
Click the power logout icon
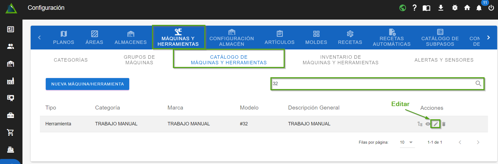[491, 8]
